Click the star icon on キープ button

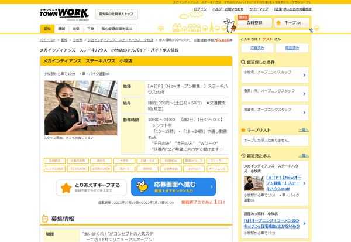pyautogui.click(x=278, y=23)
